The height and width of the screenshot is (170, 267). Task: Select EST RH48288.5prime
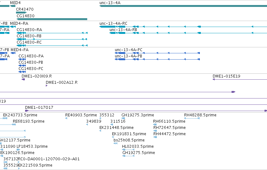pos(200,115)
